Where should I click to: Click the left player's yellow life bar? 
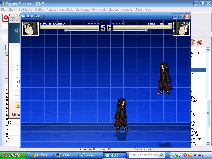click(70, 27)
